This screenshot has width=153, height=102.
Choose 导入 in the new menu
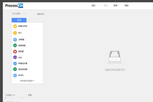[28, 33]
